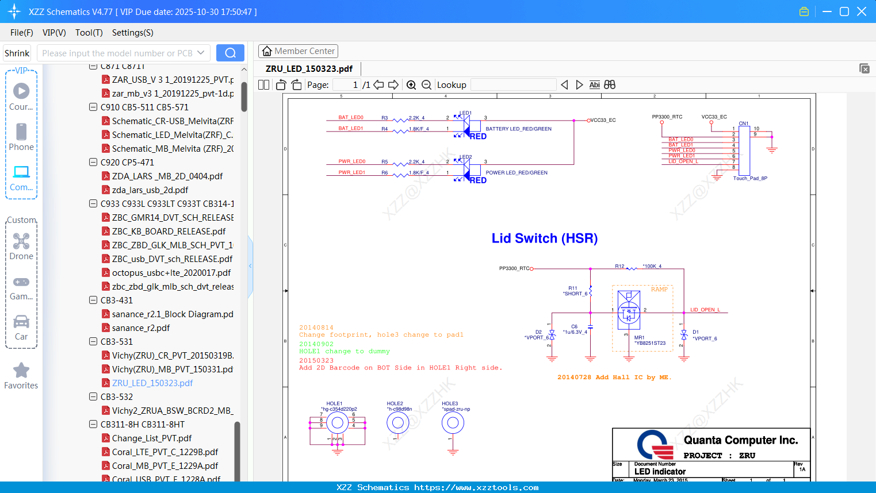Screen dimensions: 876x493
Task: Click the Lookup text input field
Action: click(513, 85)
